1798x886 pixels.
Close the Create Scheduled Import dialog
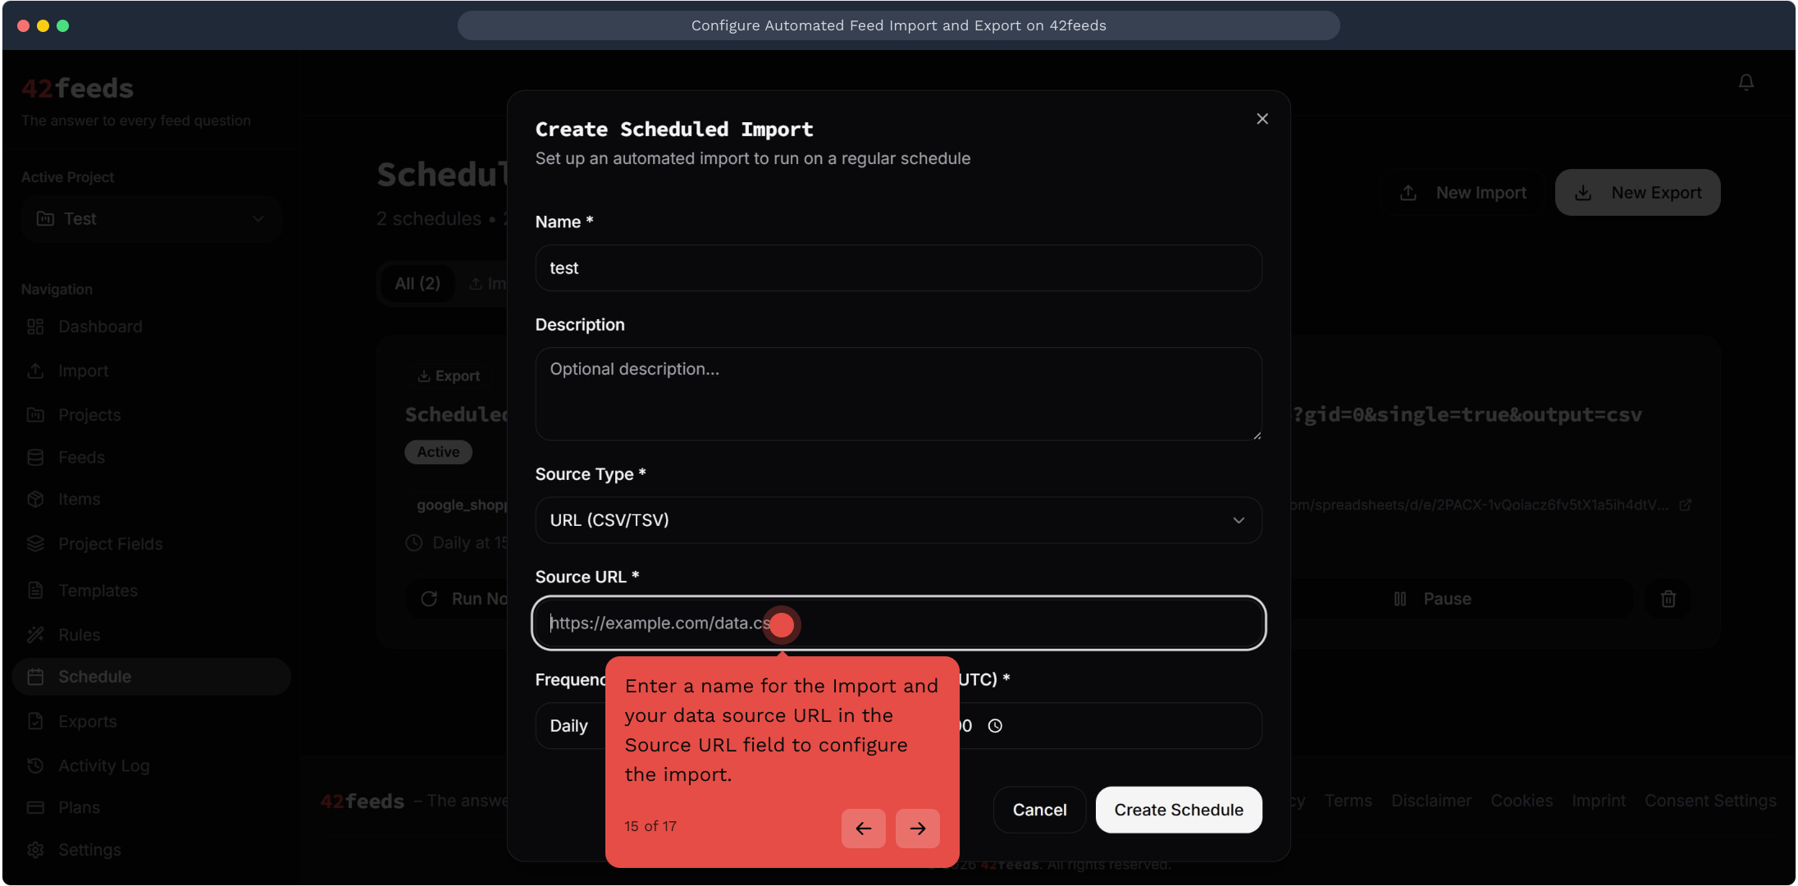click(1262, 119)
